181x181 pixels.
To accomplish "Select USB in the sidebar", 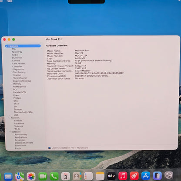I will [x=16, y=115].
